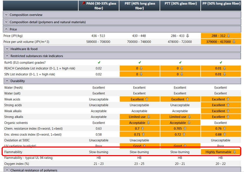This screenshot has height=172, width=244.
Task: Click the PBT RoHS compliant green checkmark
Action: click(140, 62)
